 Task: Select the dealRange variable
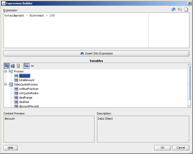click(x=26, y=98)
